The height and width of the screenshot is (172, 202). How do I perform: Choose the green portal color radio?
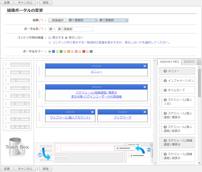pos(57,52)
